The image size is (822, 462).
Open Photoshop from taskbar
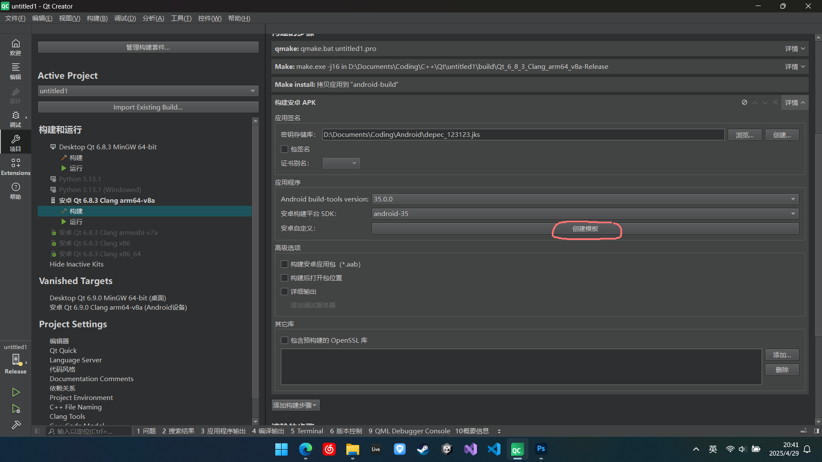[x=541, y=449]
